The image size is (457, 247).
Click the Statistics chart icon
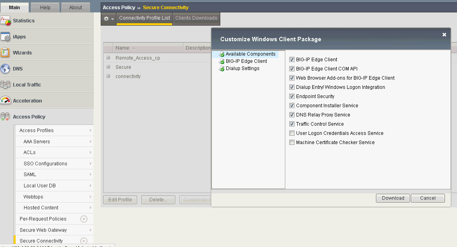click(6, 21)
